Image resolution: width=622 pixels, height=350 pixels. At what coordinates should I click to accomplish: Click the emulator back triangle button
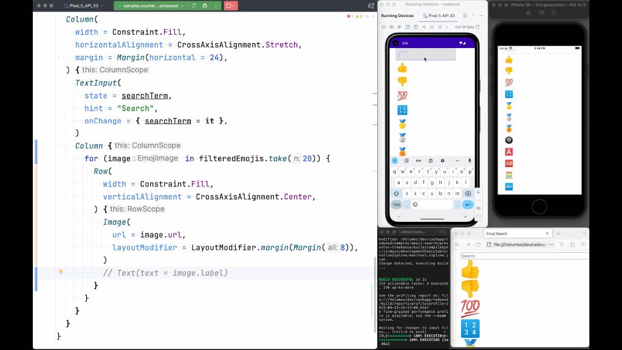(424, 27)
